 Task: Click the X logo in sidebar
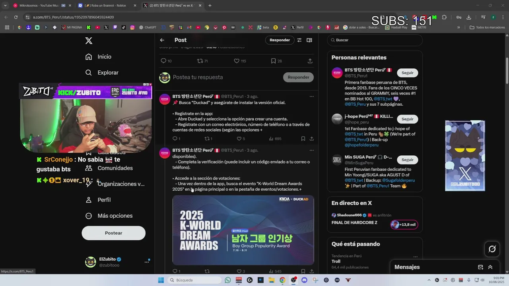(89, 41)
